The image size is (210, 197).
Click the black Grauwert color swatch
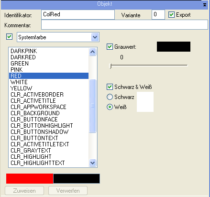click(174, 46)
